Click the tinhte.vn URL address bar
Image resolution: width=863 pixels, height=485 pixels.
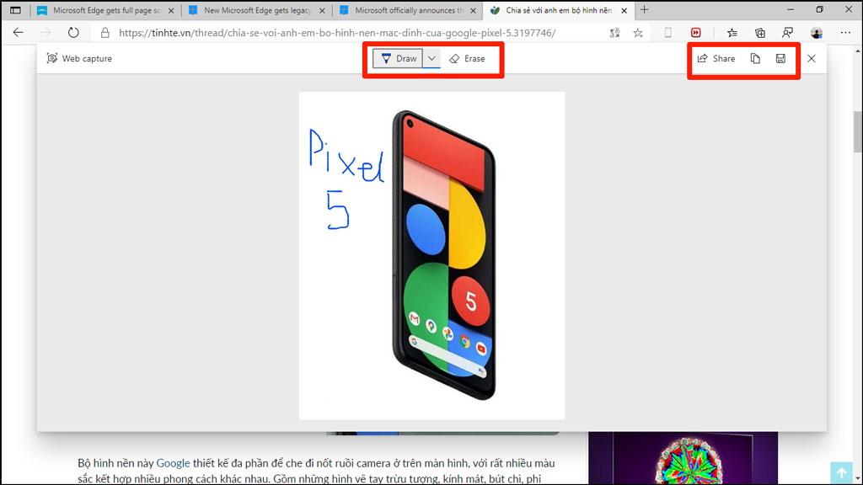click(x=337, y=33)
